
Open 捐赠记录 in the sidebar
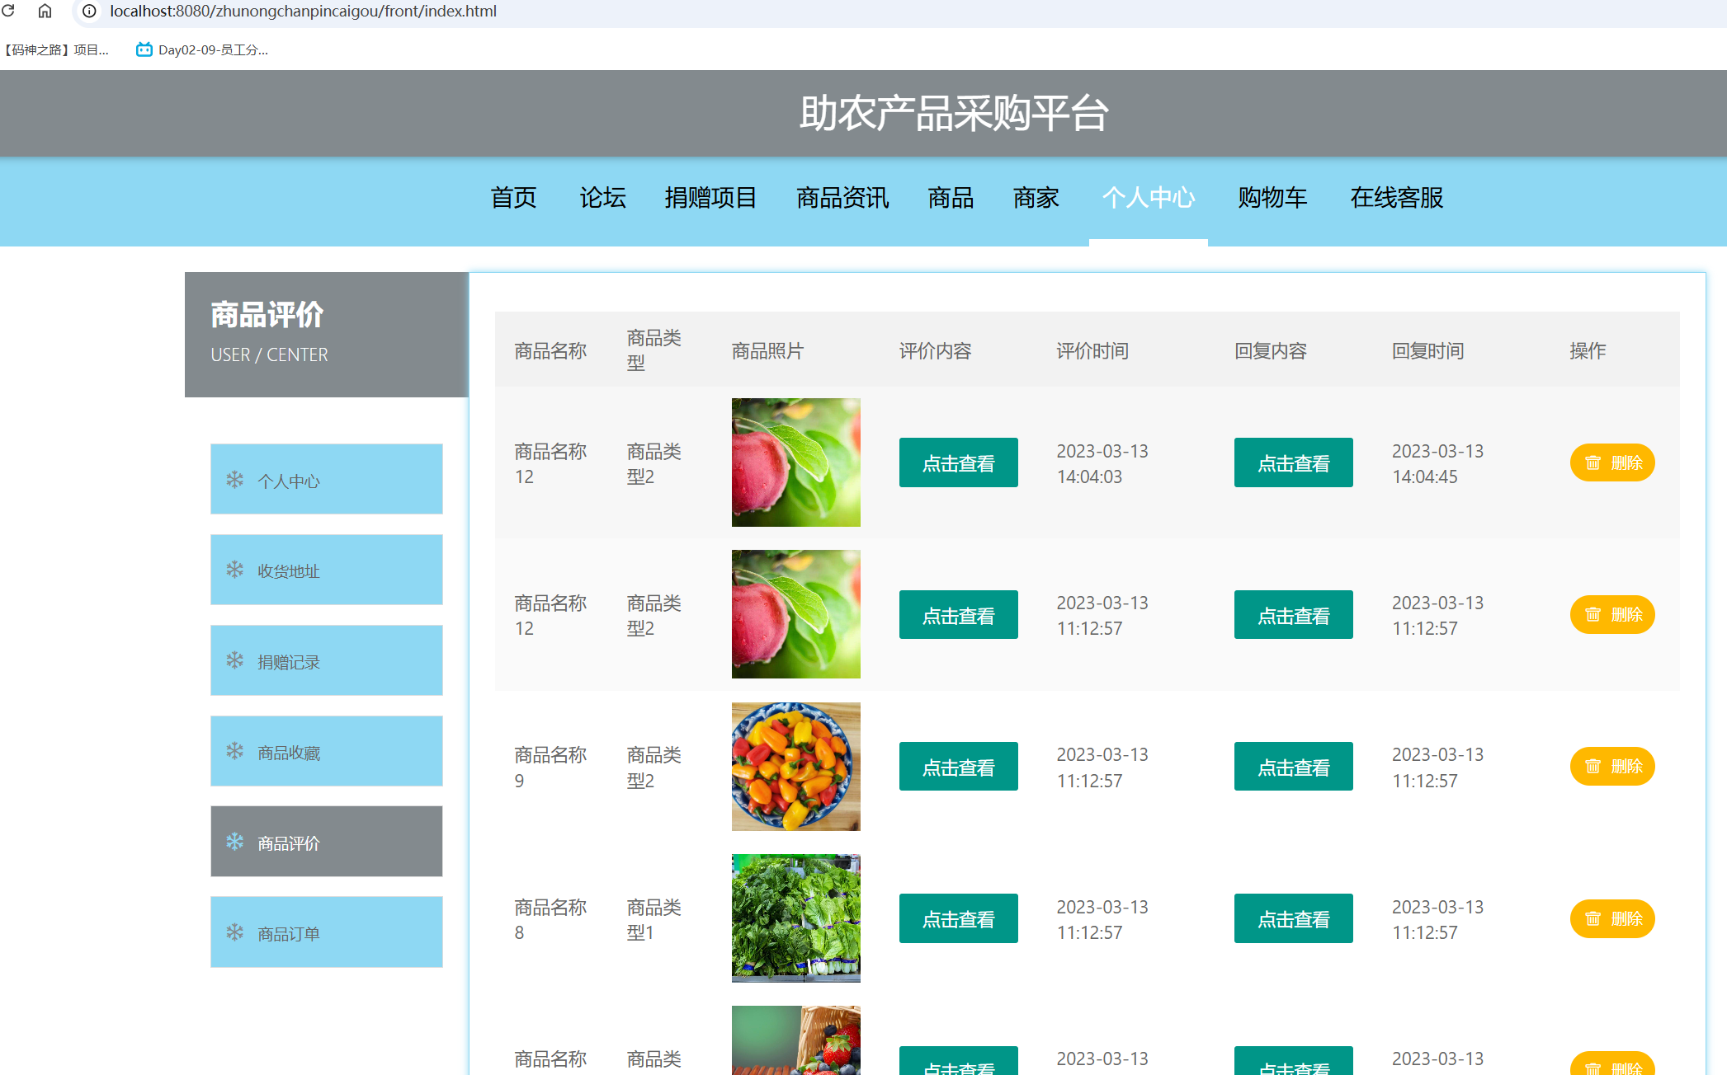(x=327, y=660)
